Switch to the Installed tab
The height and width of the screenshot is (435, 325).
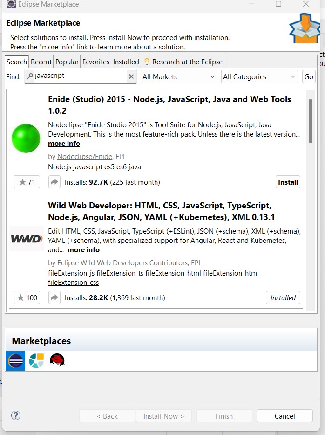(x=126, y=62)
